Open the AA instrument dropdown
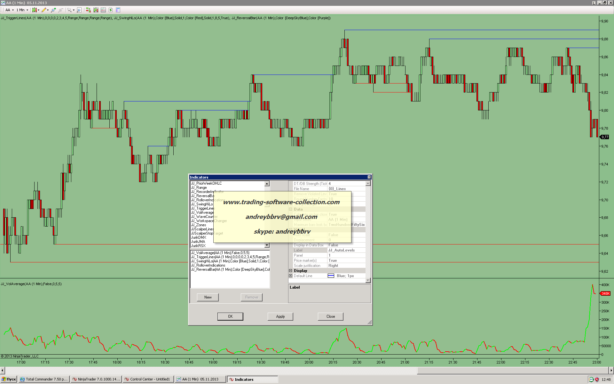 pyautogui.click(x=10, y=10)
